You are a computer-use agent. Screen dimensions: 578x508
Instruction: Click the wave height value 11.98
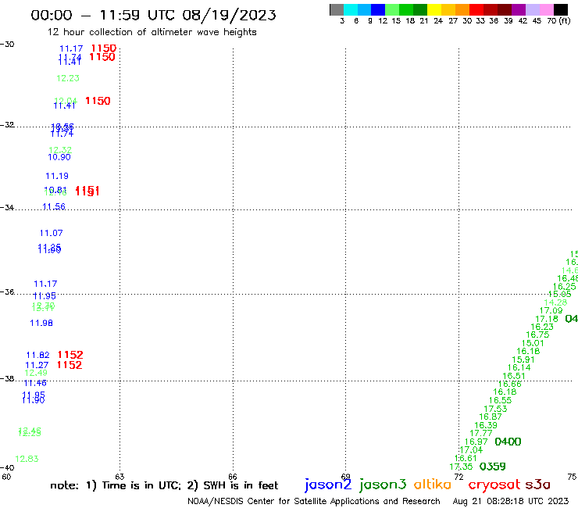(x=41, y=324)
